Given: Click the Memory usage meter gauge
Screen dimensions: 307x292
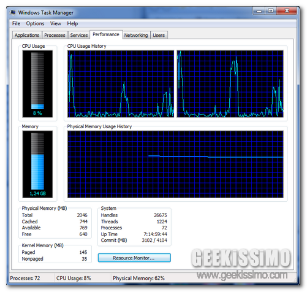Looking at the screenshot, I should point(37,164).
